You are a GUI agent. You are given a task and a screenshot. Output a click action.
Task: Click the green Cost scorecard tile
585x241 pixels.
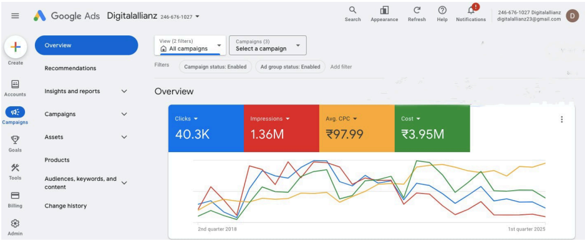pos(432,129)
